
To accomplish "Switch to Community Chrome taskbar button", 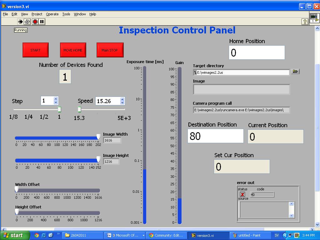I will coord(166,235).
